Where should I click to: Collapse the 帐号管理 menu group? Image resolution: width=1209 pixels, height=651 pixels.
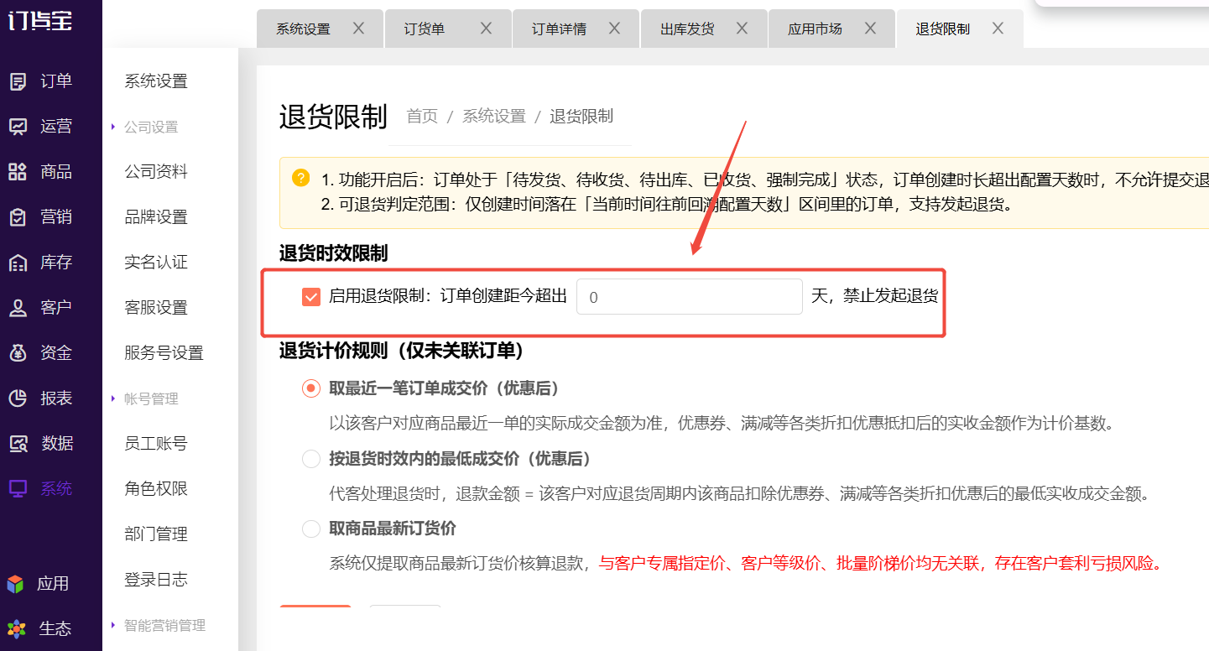pyautogui.click(x=151, y=399)
